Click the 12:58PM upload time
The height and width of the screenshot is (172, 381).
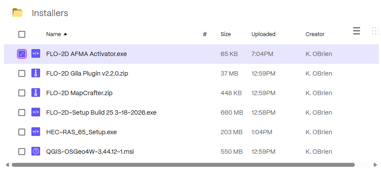pyautogui.click(x=263, y=112)
